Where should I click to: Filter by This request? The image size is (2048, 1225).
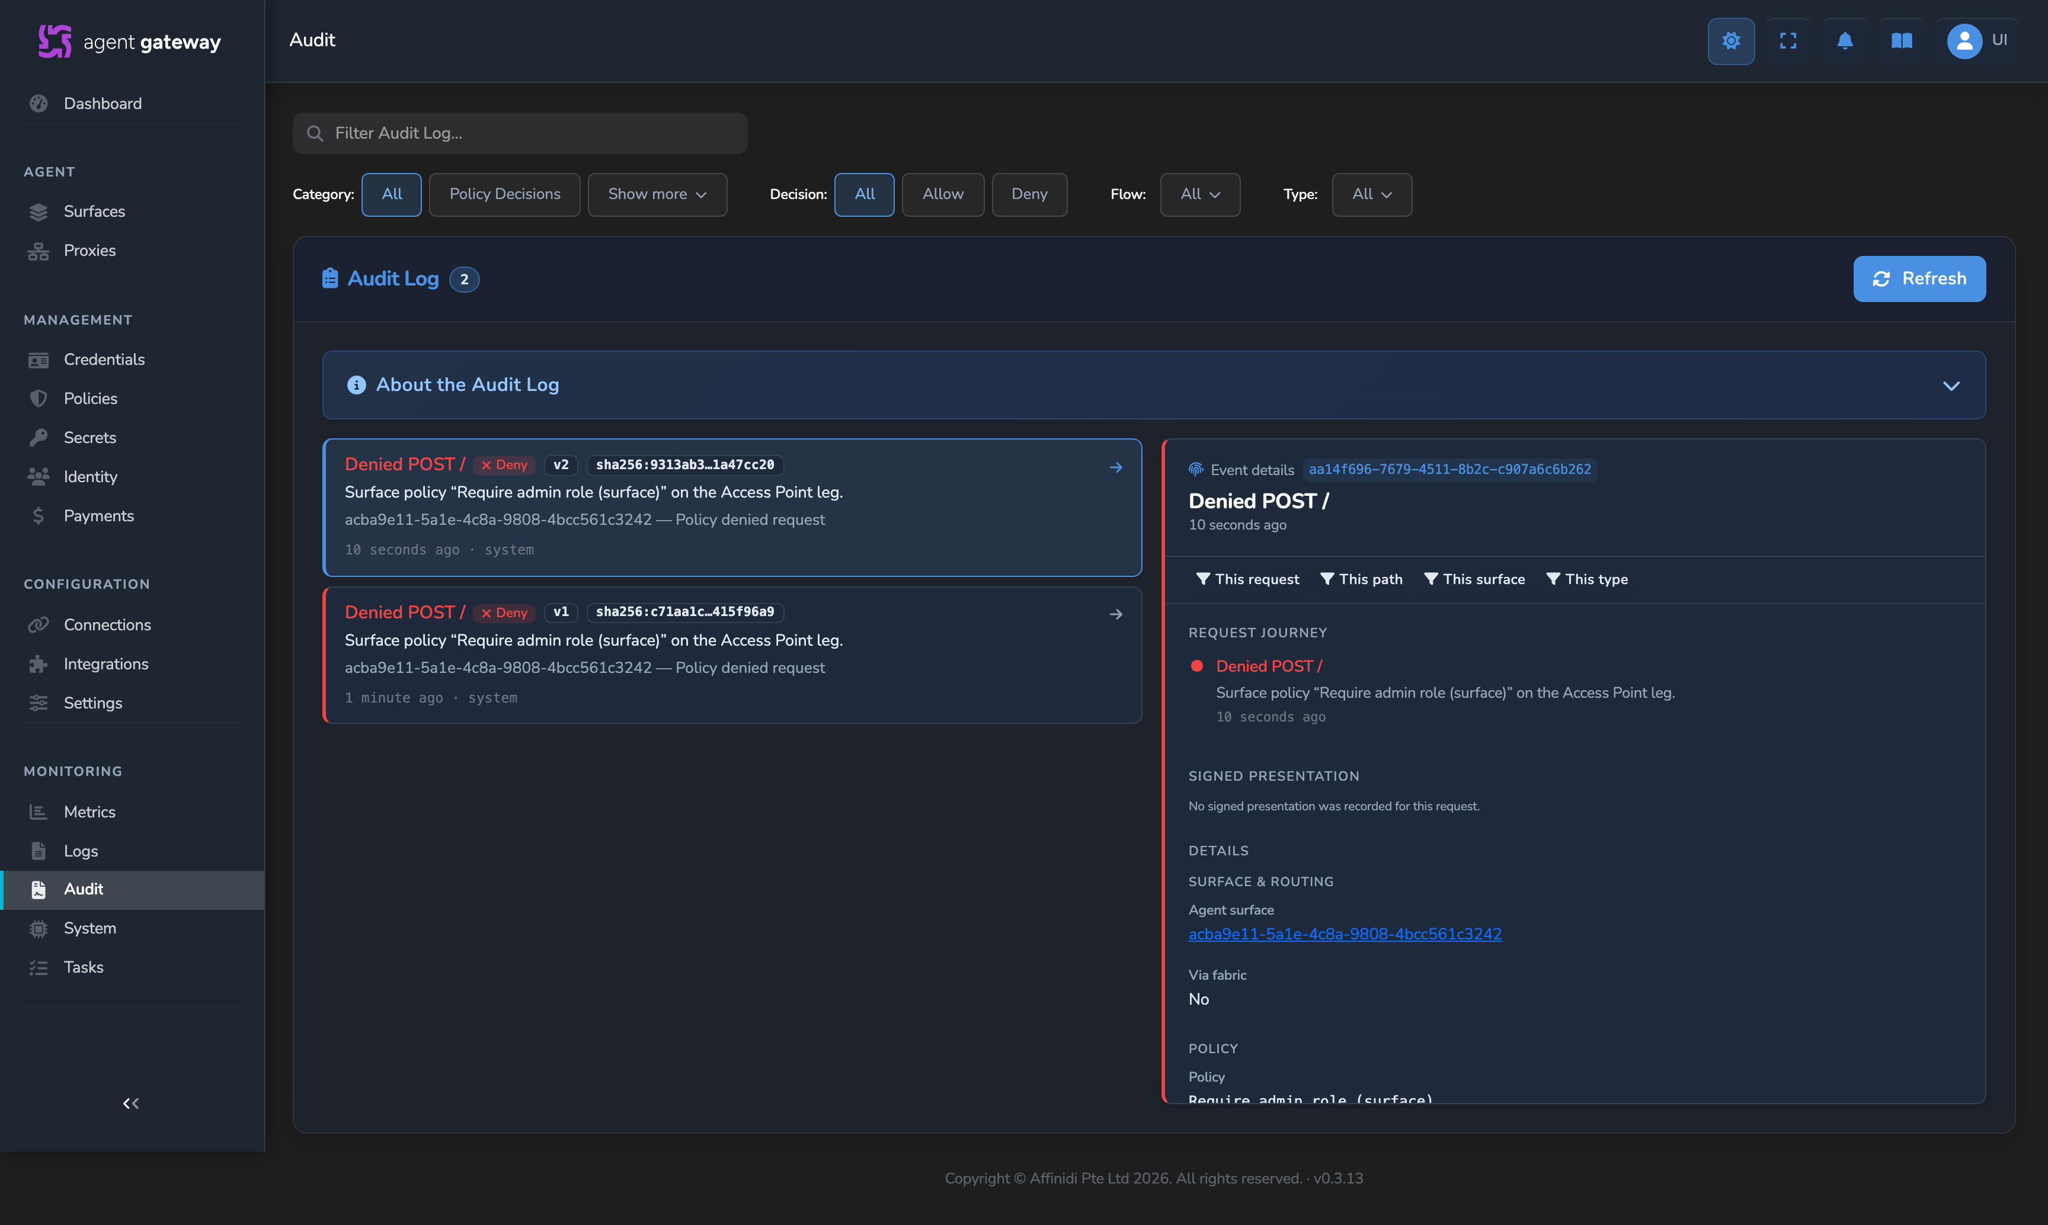[x=1247, y=579]
